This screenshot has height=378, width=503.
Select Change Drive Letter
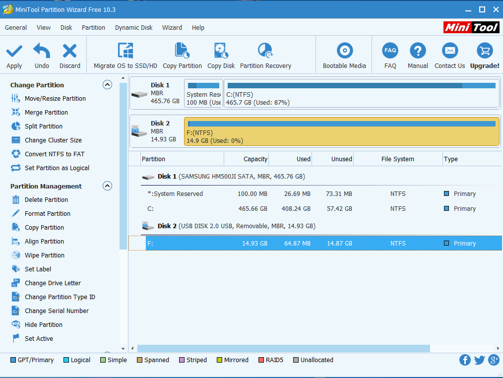point(46,283)
